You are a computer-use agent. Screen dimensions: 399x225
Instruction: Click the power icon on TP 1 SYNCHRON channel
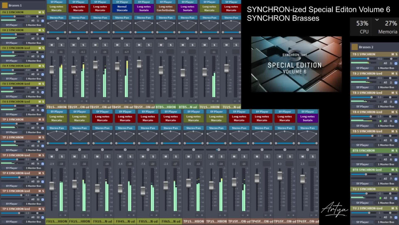coord(43,128)
